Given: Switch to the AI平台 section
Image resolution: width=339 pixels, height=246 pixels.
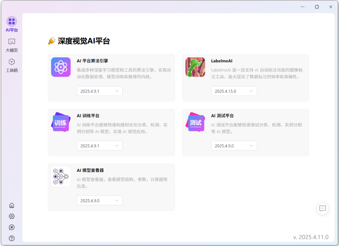Looking at the screenshot, I should coord(11,24).
